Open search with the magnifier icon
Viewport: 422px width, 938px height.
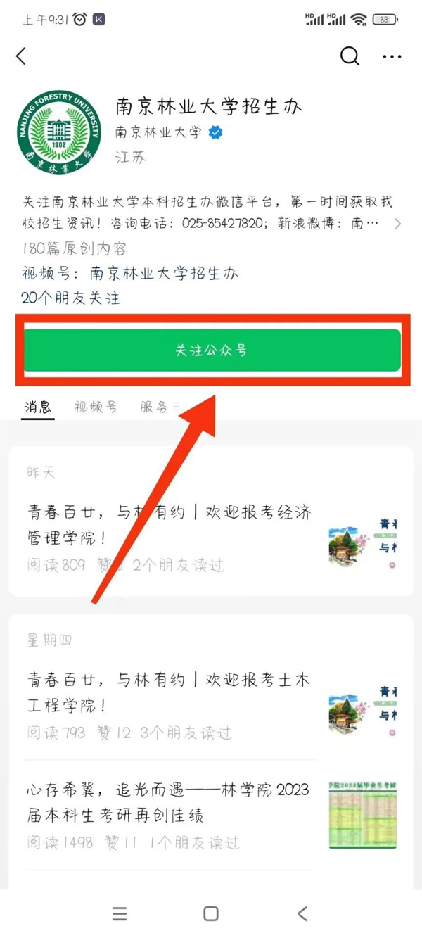click(350, 56)
